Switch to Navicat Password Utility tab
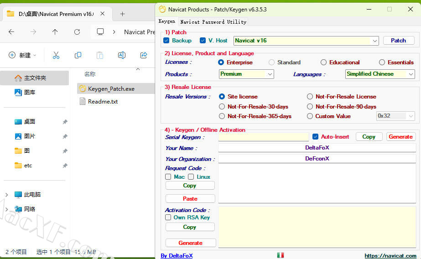 213,22
